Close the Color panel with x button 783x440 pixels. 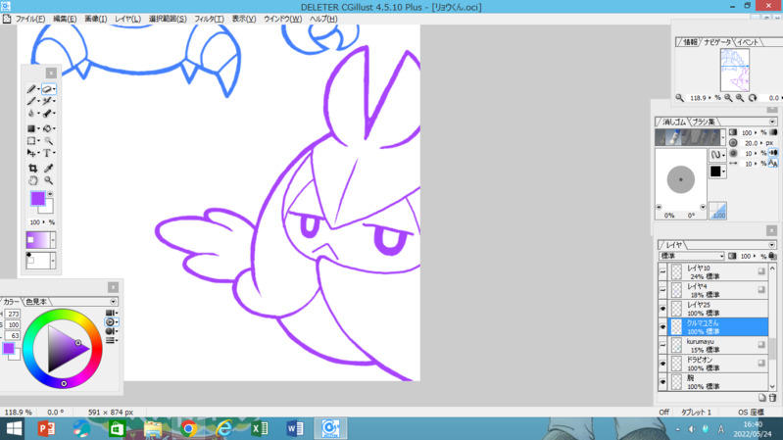113,287
